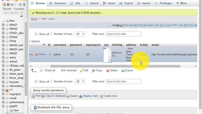Image resolution: width=202 pixels, height=114 pixels.
Task: Open the top Number of rows dropdown
Action: (80, 34)
